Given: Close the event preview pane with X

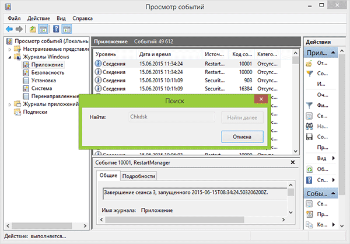Looking at the screenshot, I should pyautogui.click(x=293, y=162).
